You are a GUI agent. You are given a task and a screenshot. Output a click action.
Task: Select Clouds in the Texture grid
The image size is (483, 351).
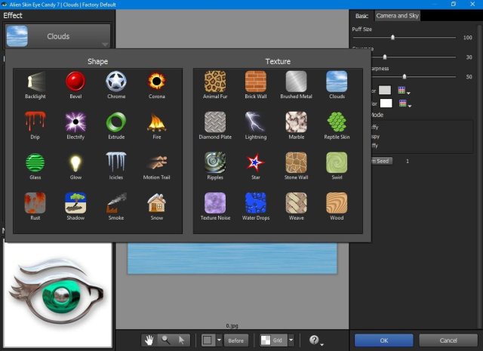[337, 82]
